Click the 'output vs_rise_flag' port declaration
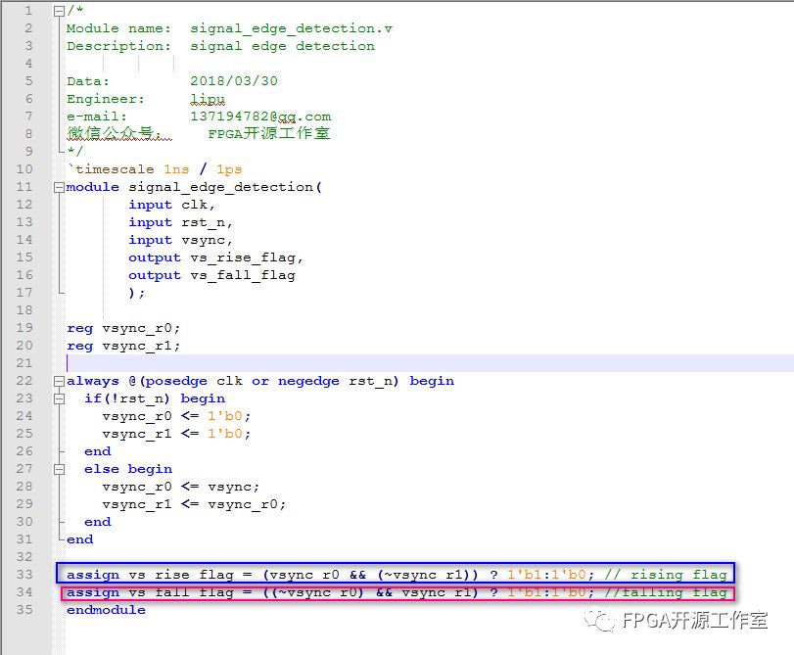Screen dimensions: 794x655 coord(215,257)
